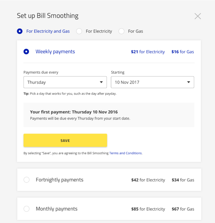Screen dimensions: 215x223
Task: Select Weekly payments radio button
Action: point(26,52)
